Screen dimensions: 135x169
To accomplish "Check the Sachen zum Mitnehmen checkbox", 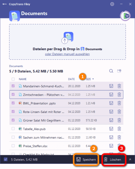I will tap(13, 137).
